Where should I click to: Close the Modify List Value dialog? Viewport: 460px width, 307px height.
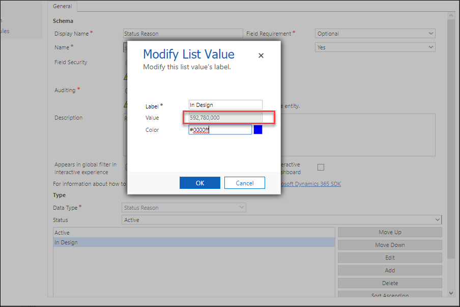[x=261, y=55]
